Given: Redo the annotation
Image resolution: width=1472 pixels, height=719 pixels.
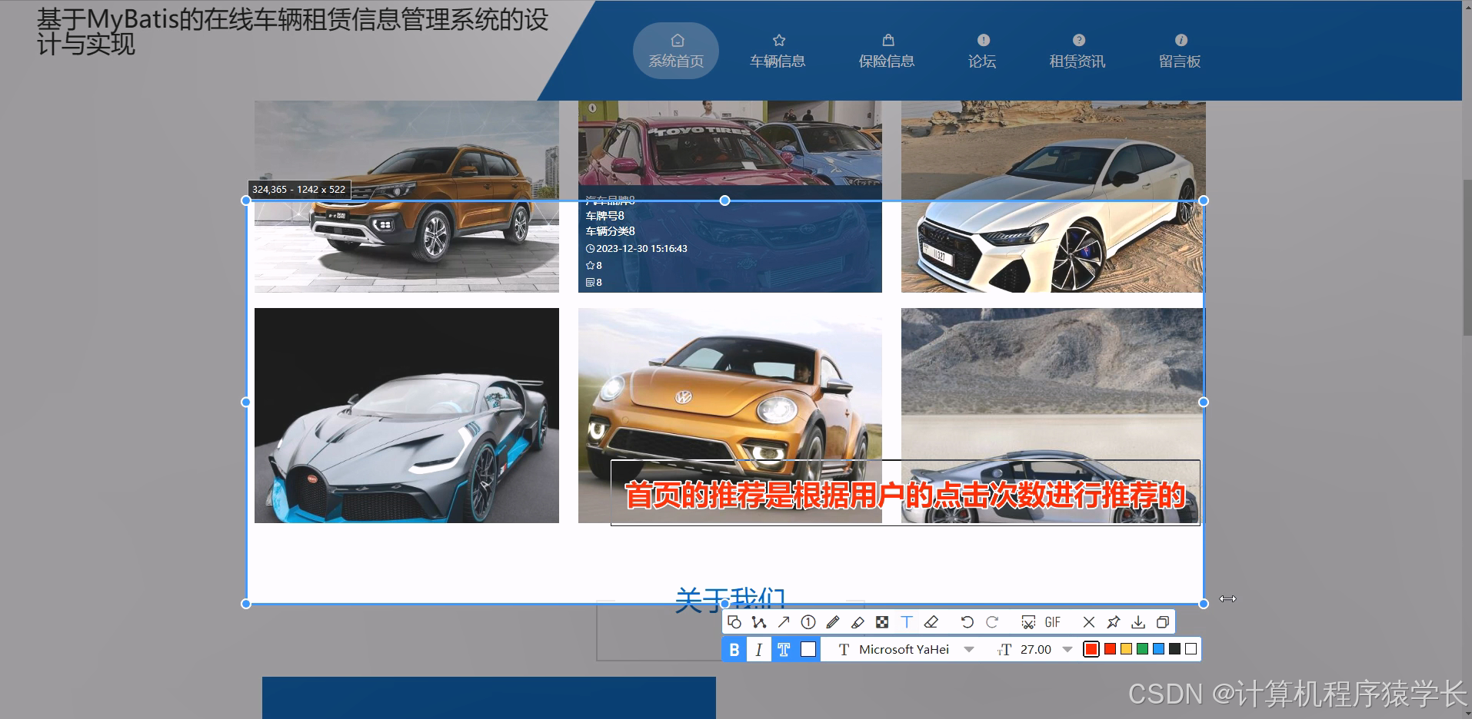Looking at the screenshot, I should pos(991,622).
